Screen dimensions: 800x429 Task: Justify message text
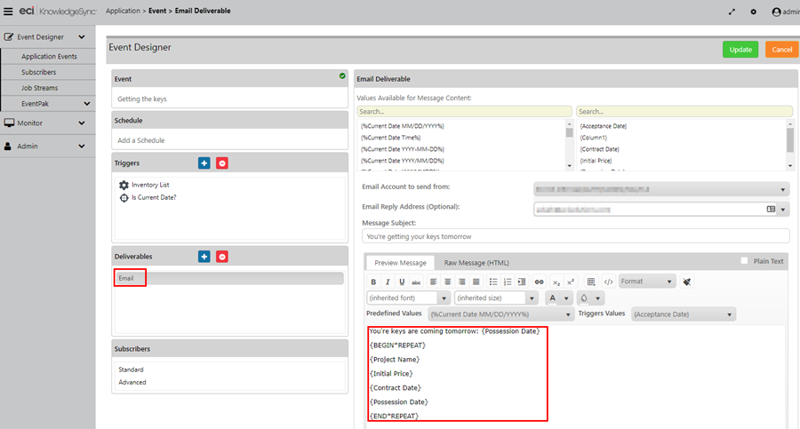pos(476,282)
